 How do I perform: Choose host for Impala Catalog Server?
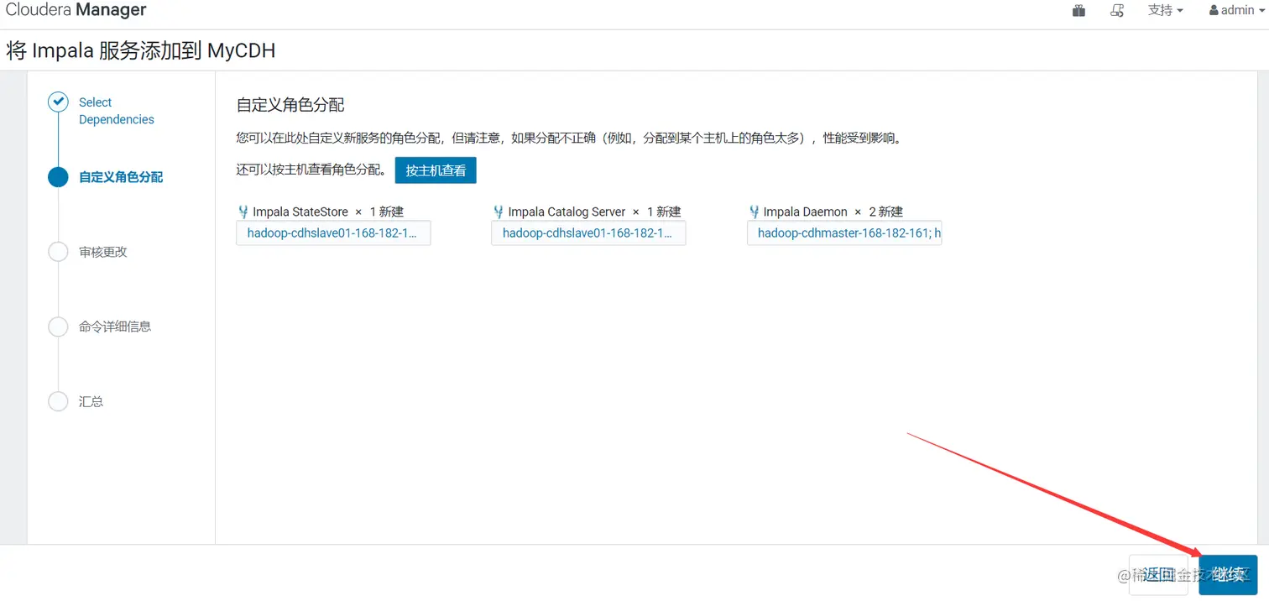[x=588, y=233]
